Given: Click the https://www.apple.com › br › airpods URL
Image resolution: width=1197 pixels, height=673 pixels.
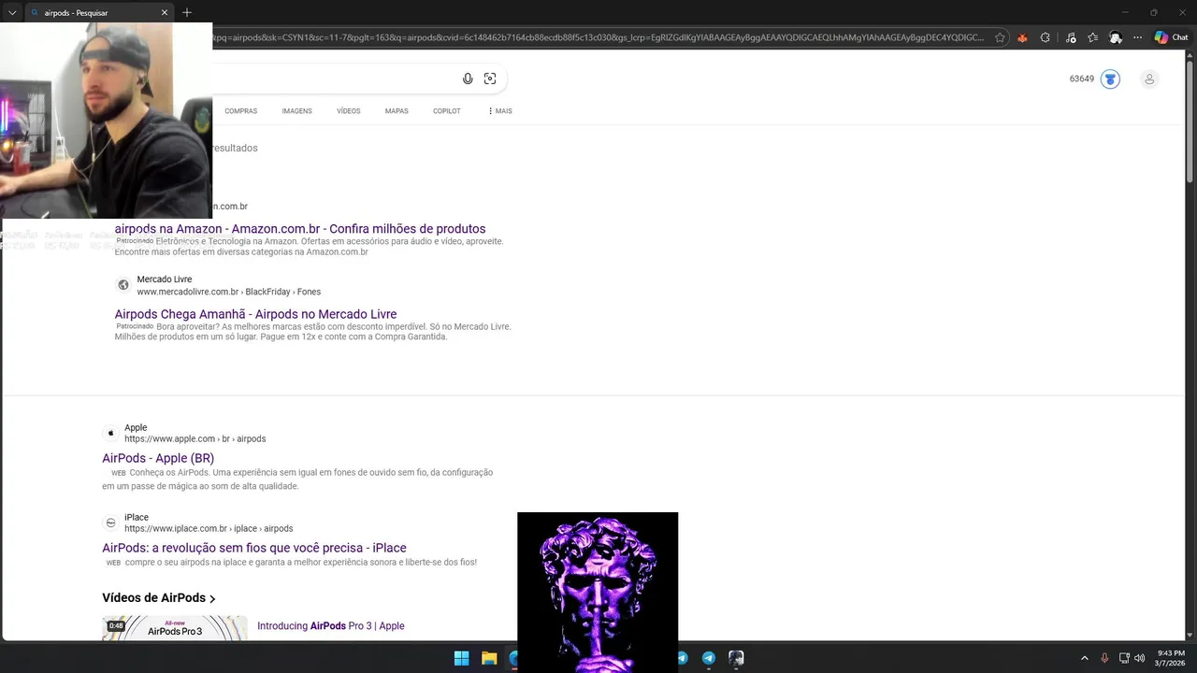Looking at the screenshot, I should click(195, 438).
